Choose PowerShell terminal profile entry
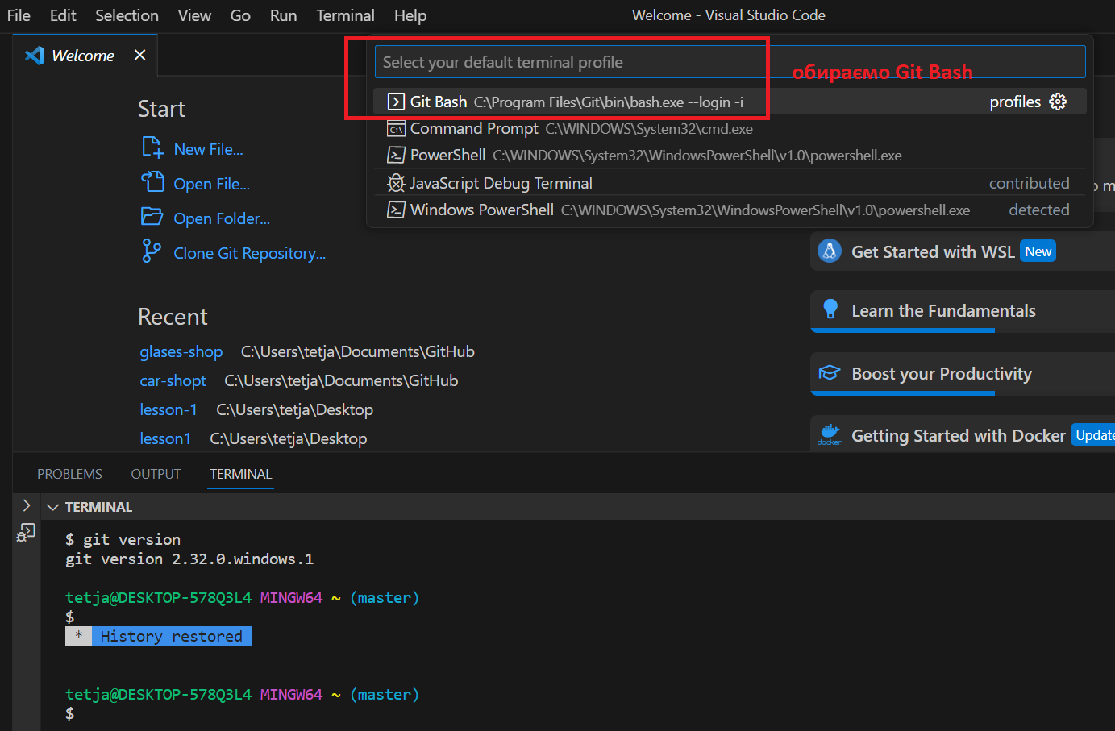This screenshot has height=731, width=1115. pos(730,155)
